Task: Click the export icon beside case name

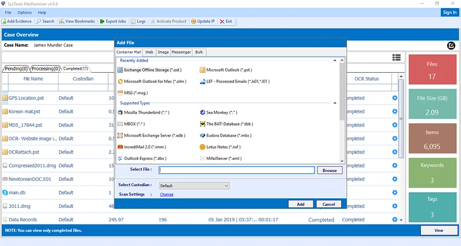Action: (x=451, y=46)
